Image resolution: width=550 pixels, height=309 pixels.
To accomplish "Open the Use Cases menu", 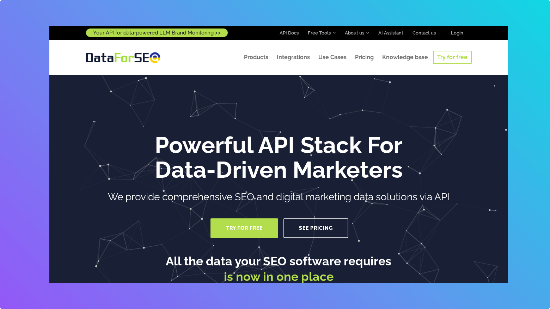I will [332, 57].
